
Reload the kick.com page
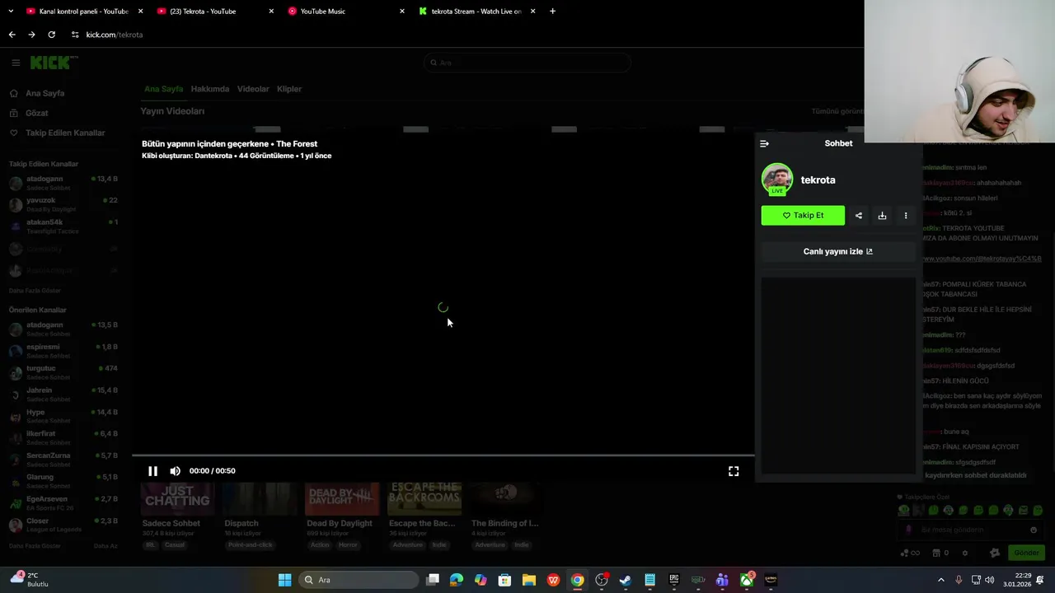(x=51, y=35)
